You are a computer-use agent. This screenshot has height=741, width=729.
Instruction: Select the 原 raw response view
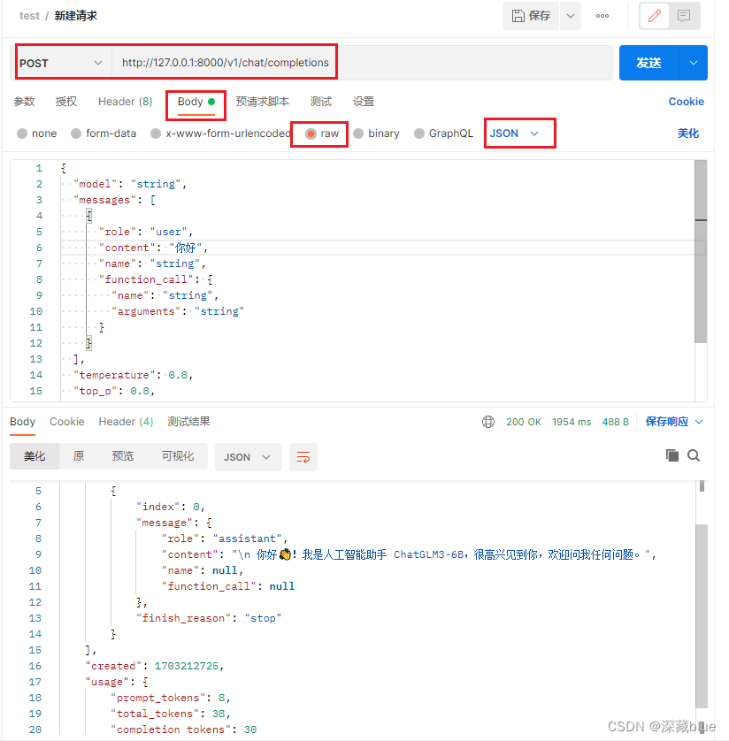pyautogui.click(x=79, y=456)
